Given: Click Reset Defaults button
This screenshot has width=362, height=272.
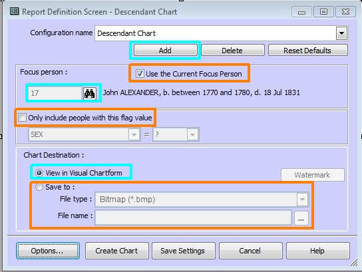Looking at the screenshot, I should (x=307, y=51).
